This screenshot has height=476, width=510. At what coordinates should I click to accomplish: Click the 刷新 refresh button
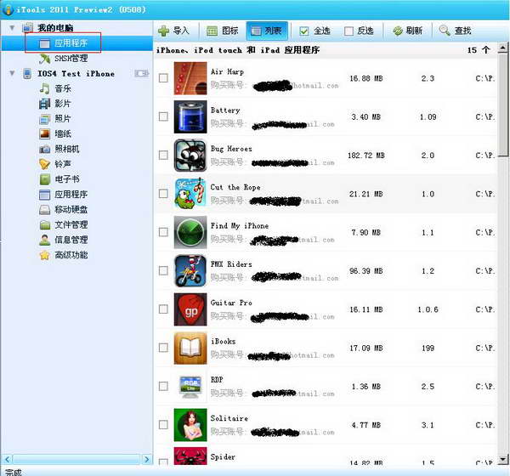pyautogui.click(x=407, y=31)
